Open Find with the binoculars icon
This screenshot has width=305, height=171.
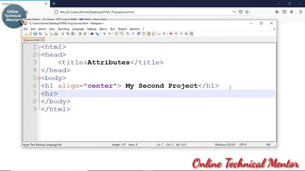tap(92, 34)
